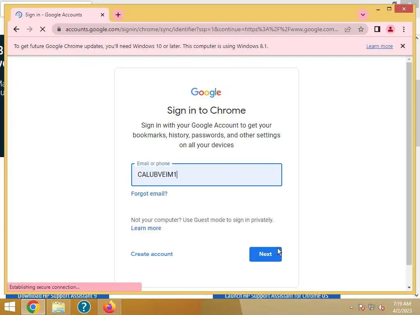This screenshot has width=420, height=315.
Task: Open the tab search dropdown arrow
Action: point(363,15)
